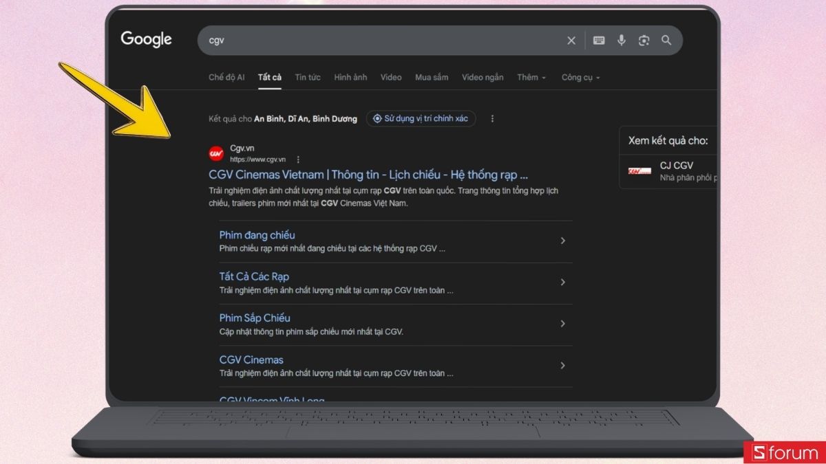Click chevron on Phim Sắp Chiếu row
This screenshot has width=826, height=464.
point(562,323)
